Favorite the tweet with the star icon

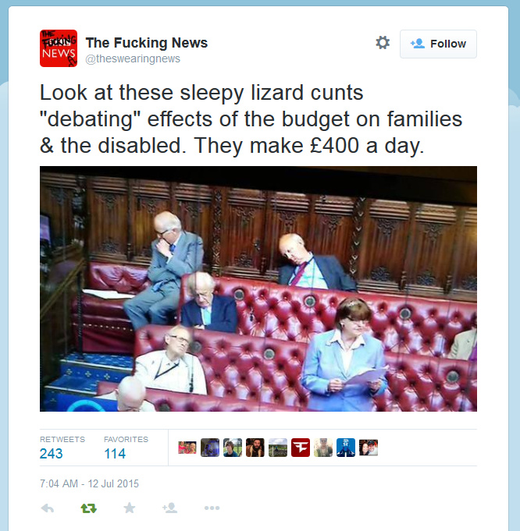pyautogui.click(x=130, y=508)
